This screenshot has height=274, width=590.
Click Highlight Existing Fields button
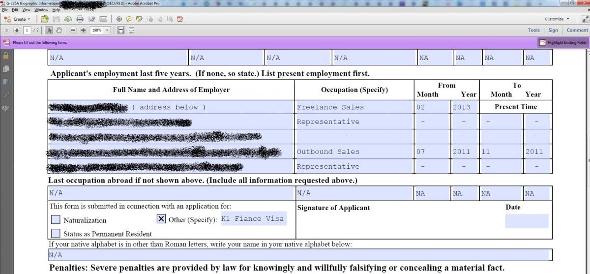563,42
